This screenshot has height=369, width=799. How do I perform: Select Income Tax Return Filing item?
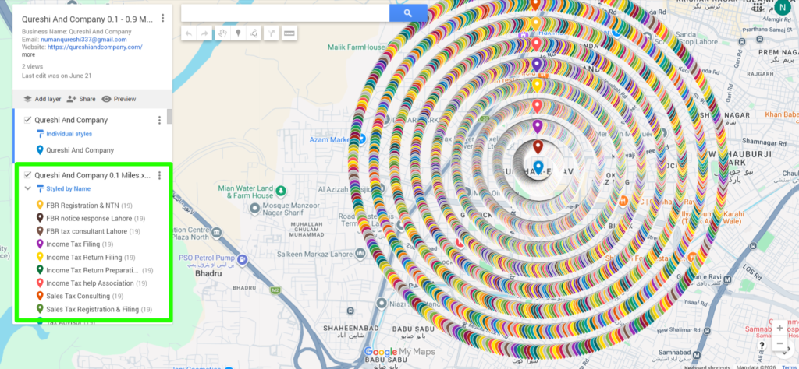click(86, 257)
